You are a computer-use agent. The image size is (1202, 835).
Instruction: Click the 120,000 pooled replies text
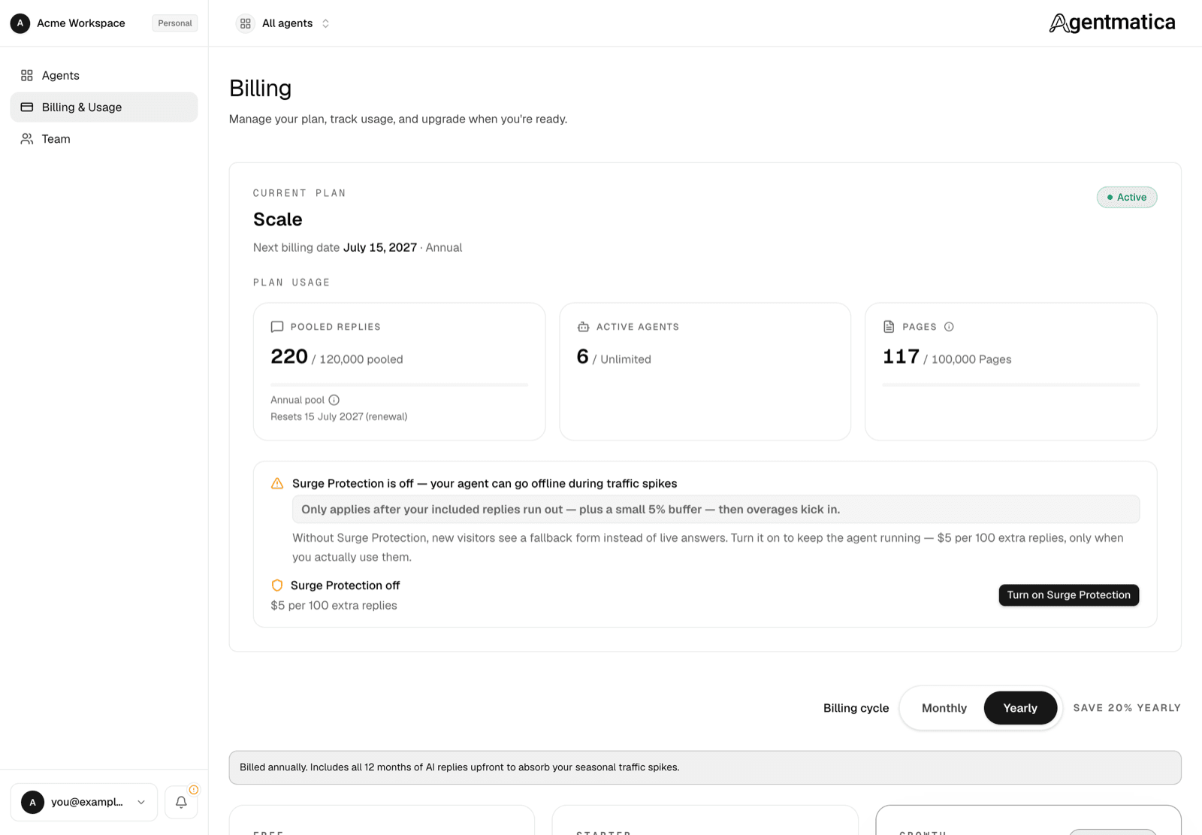click(x=361, y=359)
